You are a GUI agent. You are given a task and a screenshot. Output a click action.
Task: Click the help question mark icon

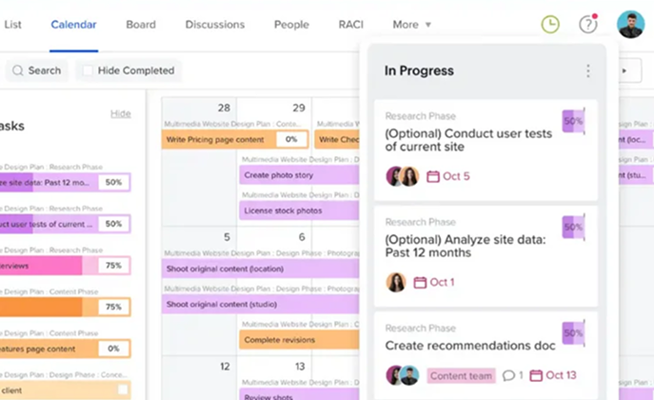tap(588, 25)
